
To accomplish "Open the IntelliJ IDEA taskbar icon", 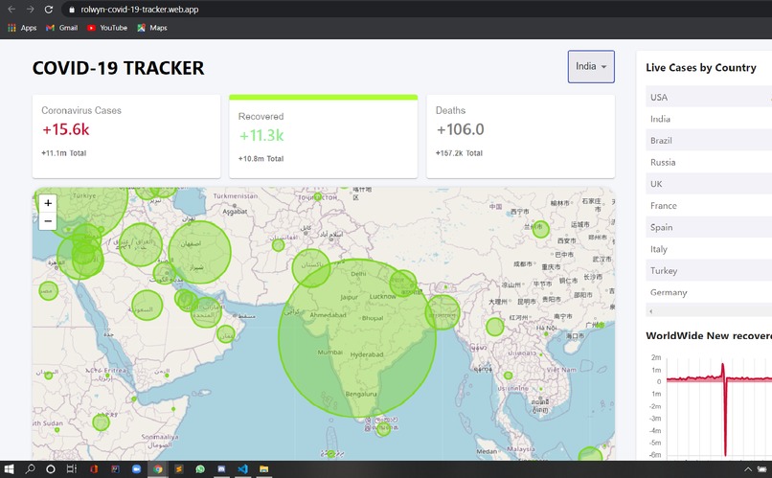I will [115, 469].
